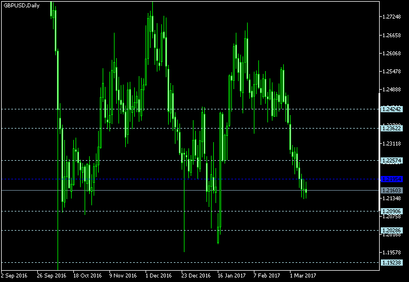Click the 1.26068 price scale value

click(392, 54)
